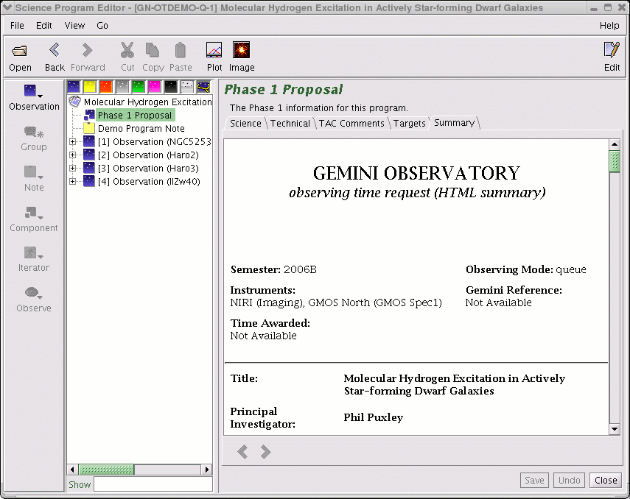The image size is (630, 499).
Task: Click the Group sidebar tool
Action: point(34,138)
